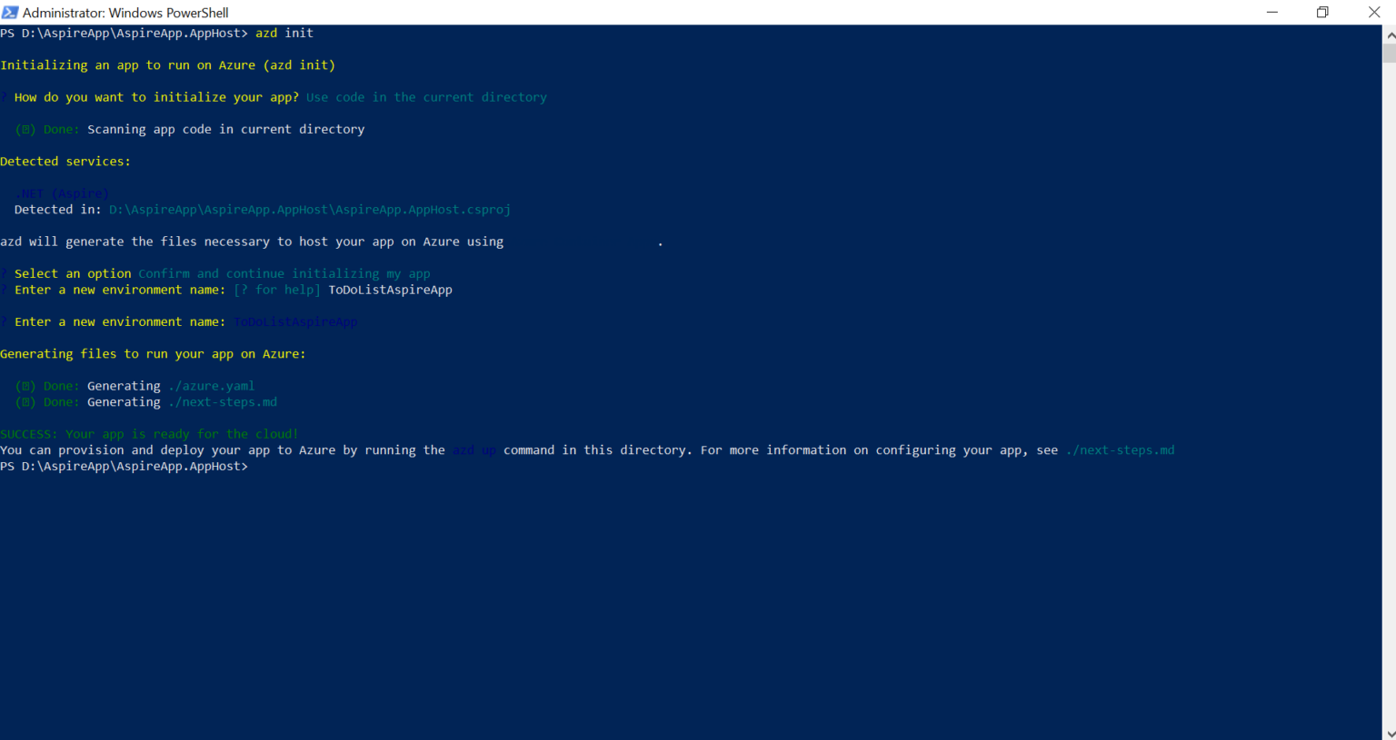Click the azd up command text

tap(473, 449)
